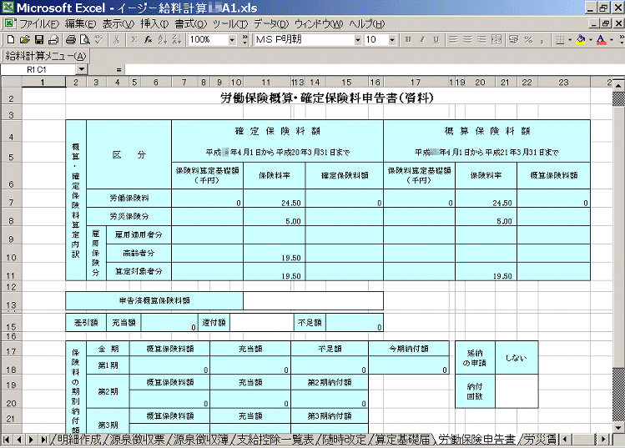The height and width of the screenshot is (448, 625).
Task: Switch to the 算定基礎届 sheet tab
Action: click(x=402, y=439)
